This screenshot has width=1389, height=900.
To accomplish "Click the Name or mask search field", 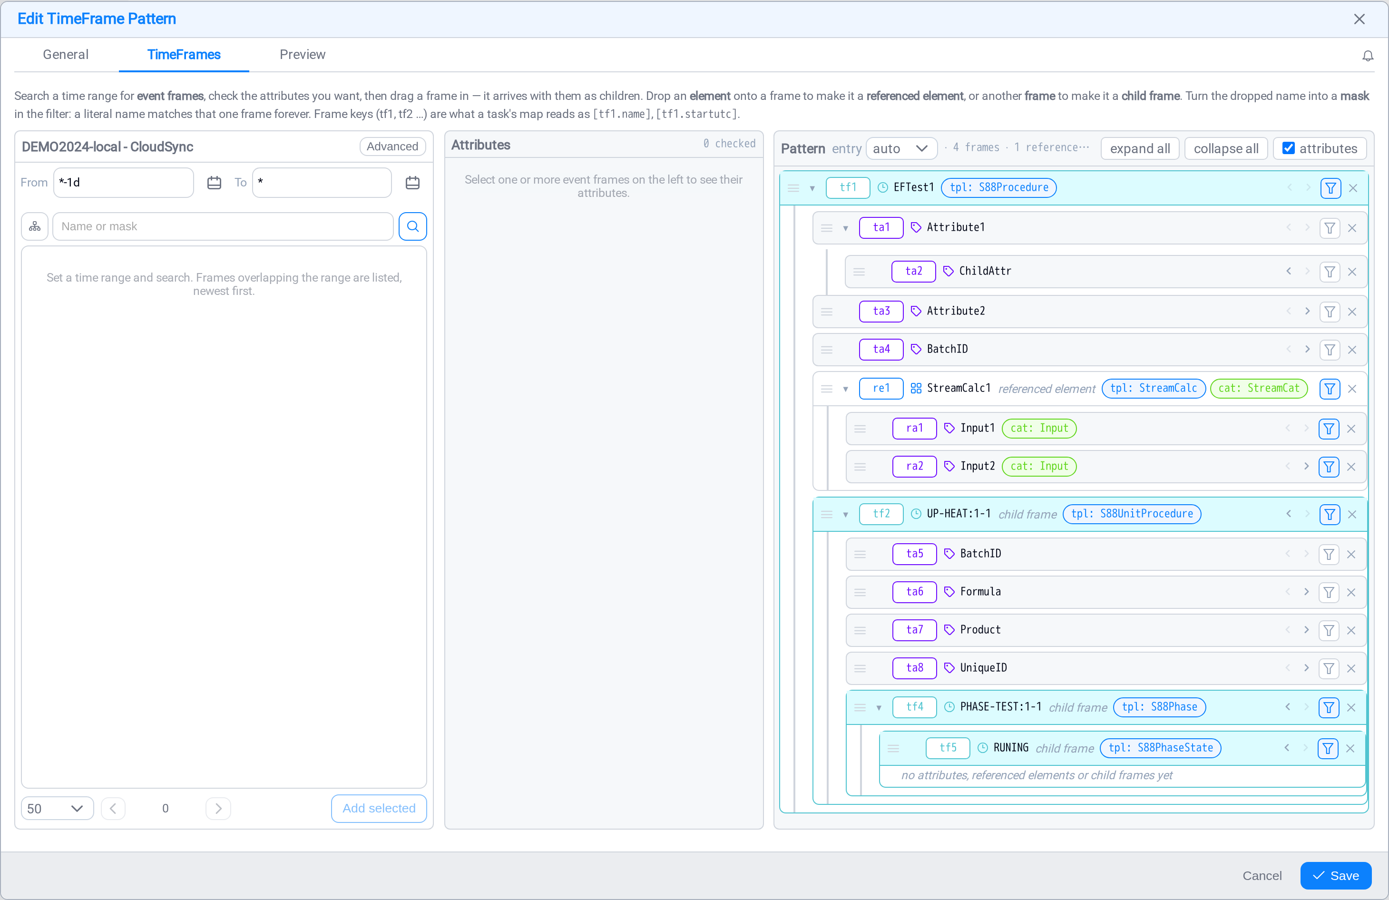I will click(223, 226).
